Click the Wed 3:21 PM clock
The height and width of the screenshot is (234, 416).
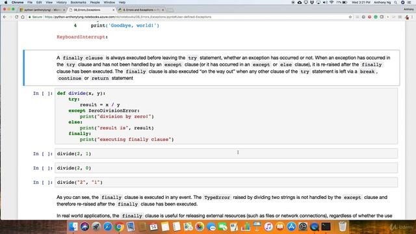pyautogui.click(x=361, y=3)
